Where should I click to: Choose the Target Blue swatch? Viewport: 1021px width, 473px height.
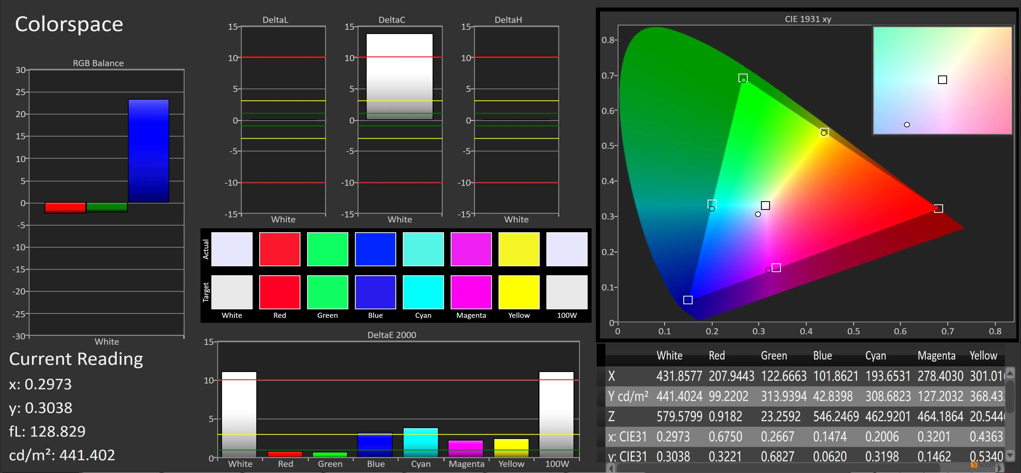(375, 292)
